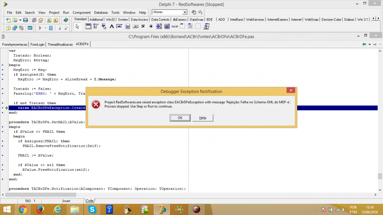Select the ActionList component icon
Viewport: 383px width, 215px height.
coord(206,26)
